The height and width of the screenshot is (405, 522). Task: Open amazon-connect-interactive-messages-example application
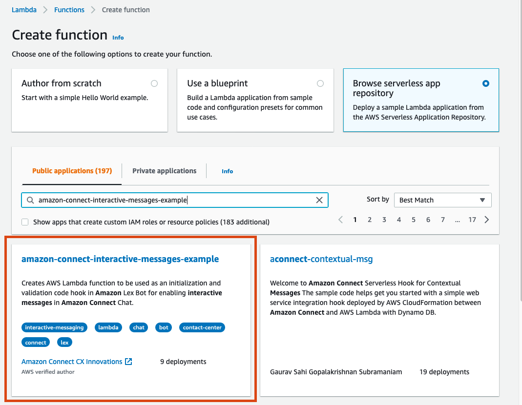click(120, 259)
